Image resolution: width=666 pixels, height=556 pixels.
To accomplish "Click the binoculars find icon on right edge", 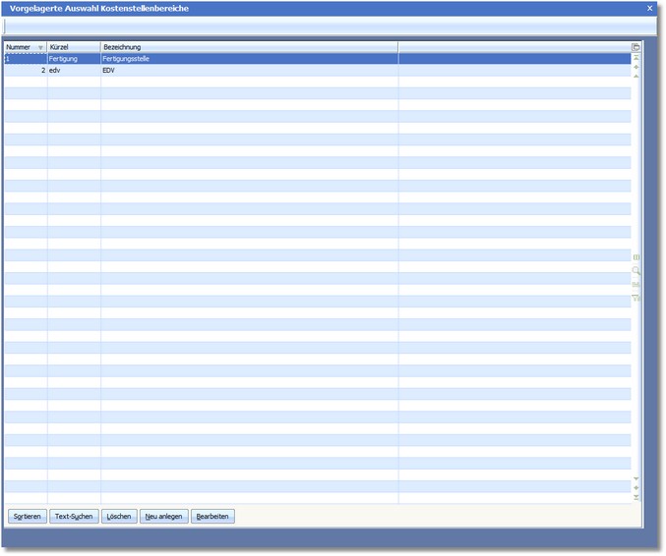I will [x=636, y=284].
